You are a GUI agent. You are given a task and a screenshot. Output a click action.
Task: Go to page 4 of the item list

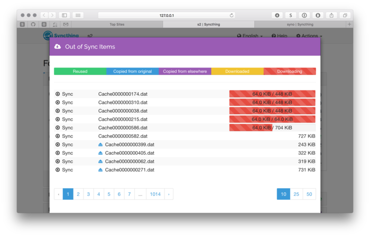coord(99,194)
